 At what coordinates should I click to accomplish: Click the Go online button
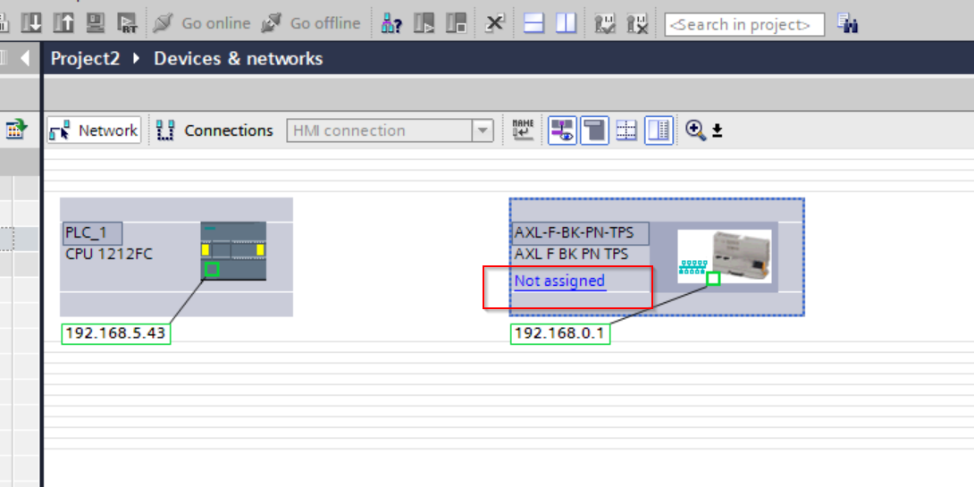click(x=202, y=23)
